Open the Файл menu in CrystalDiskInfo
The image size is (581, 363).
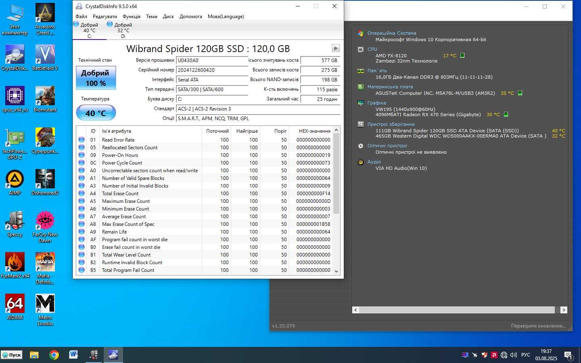tap(81, 17)
